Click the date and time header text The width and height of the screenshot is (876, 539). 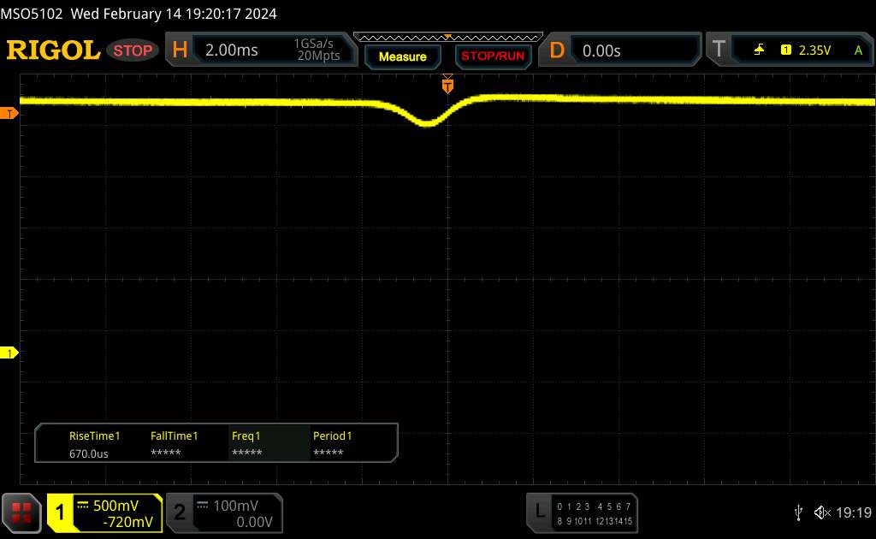(173, 14)
